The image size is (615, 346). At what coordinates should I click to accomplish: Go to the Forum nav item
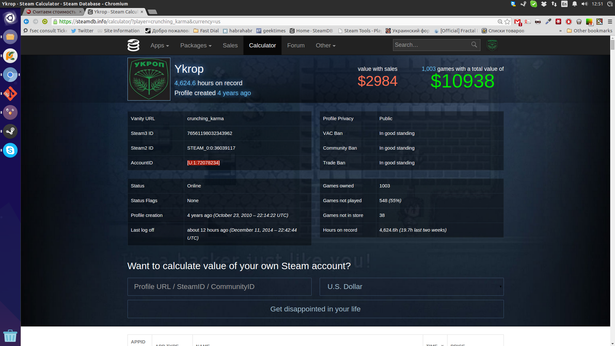(x=296, y=45)
